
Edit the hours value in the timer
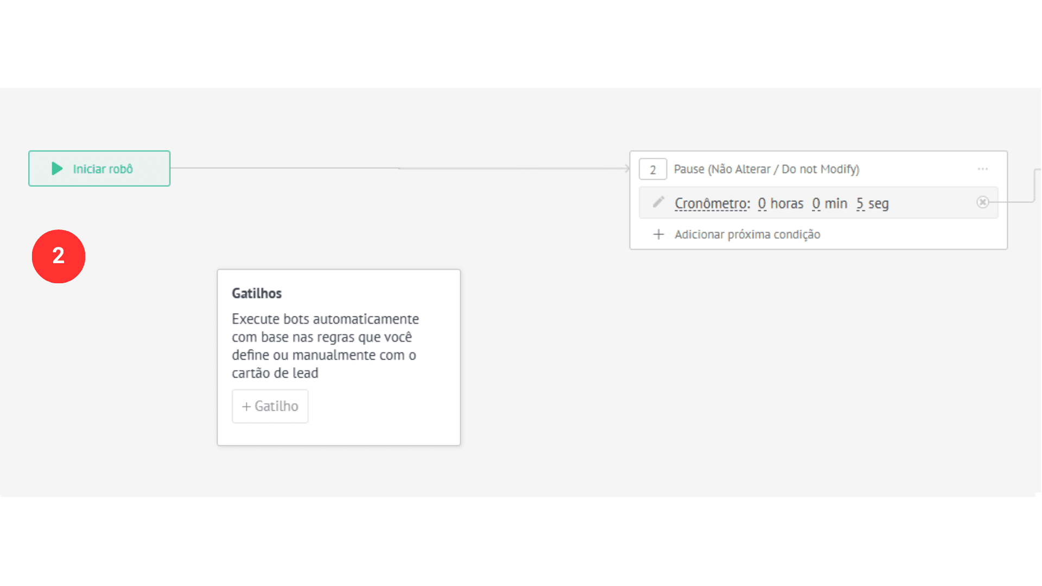coord(762,203)
